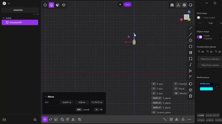Screen dimensions: 222x124
Task: Switch to control point selection mode
Action: point(45,5)
